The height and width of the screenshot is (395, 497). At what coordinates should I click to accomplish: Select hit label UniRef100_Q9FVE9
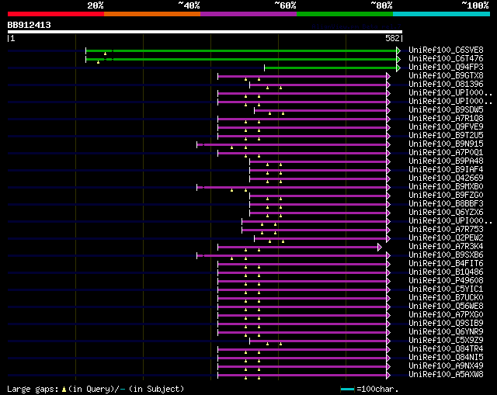click(x=446, y=126)
